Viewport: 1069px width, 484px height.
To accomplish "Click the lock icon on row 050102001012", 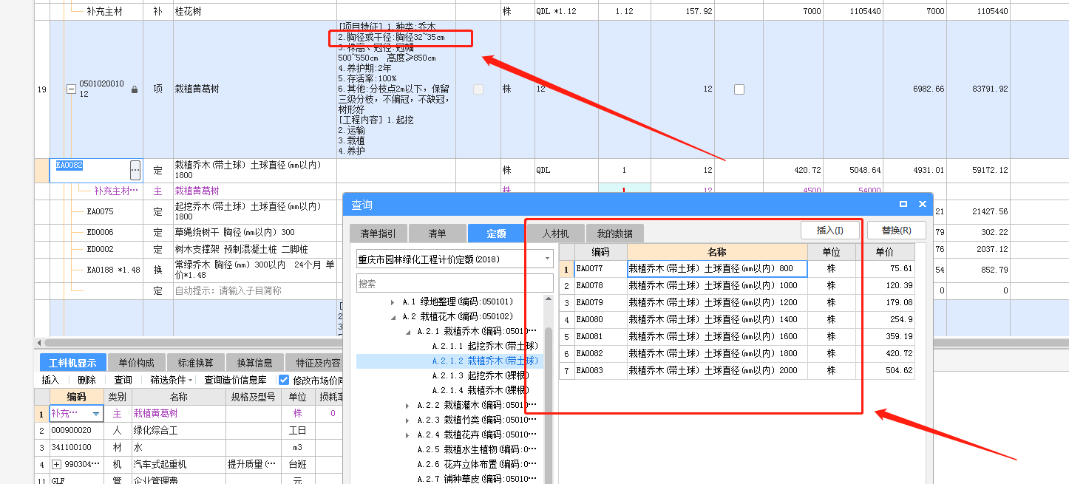I will [x=135, y=89].
